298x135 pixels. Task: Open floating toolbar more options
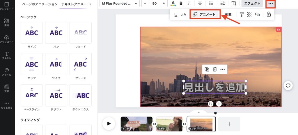(x=223, y=70)
